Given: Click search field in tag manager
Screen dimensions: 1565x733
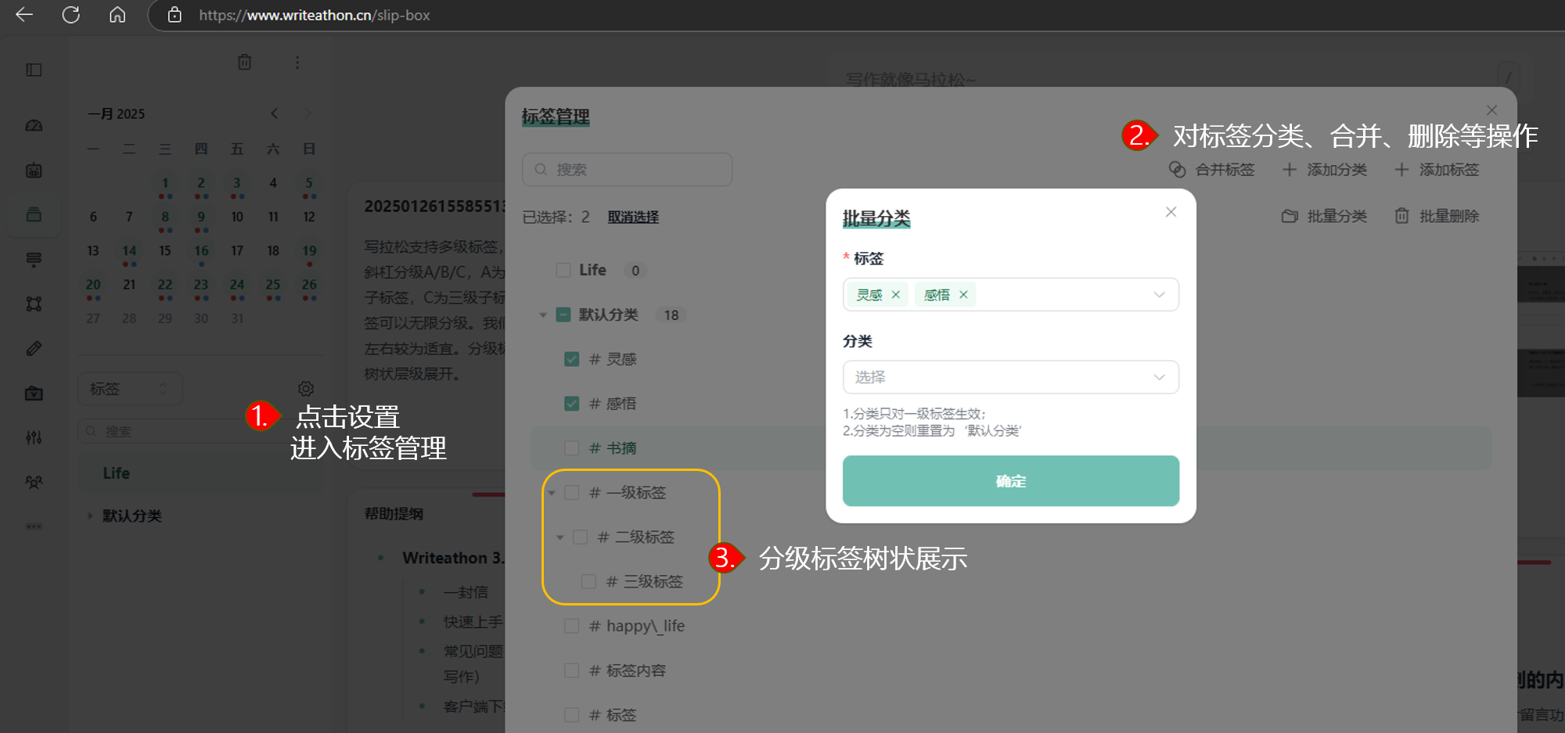Looking at the screenshot, I should [627, 170].
